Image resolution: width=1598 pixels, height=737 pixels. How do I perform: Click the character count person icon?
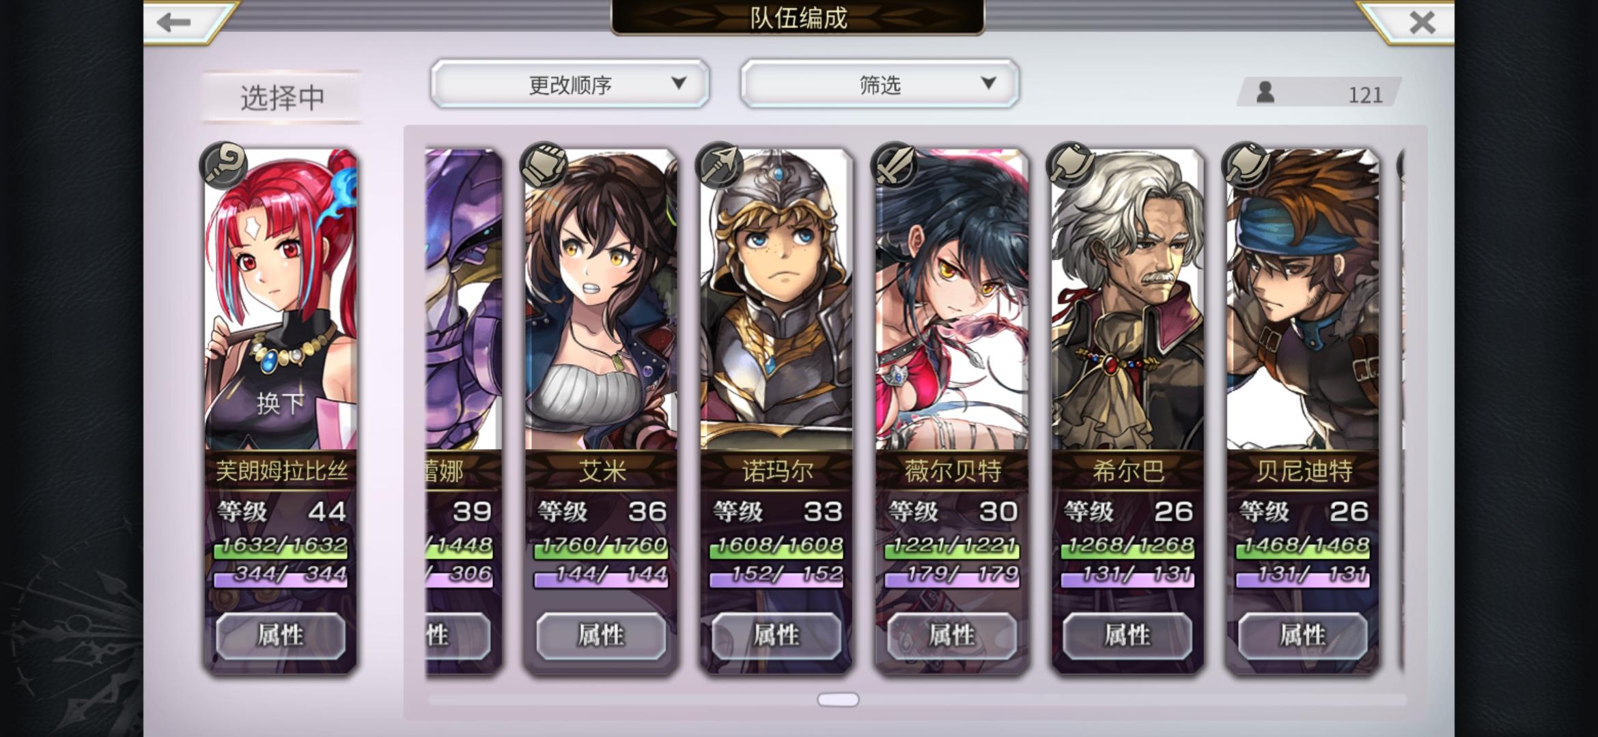tap(1265, 92)
